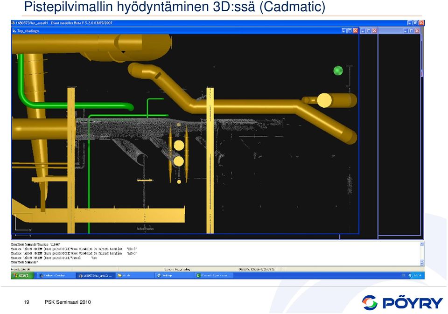
Task: Click the system tray icon beside clock
Action: (x=410, y=275)
